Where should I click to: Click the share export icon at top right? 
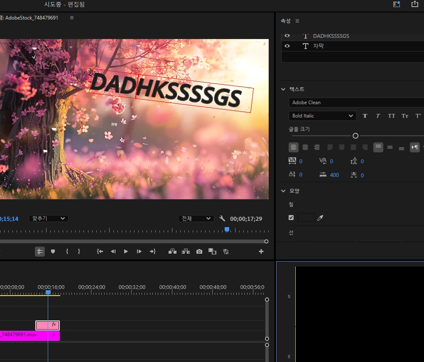pos(415,4)
